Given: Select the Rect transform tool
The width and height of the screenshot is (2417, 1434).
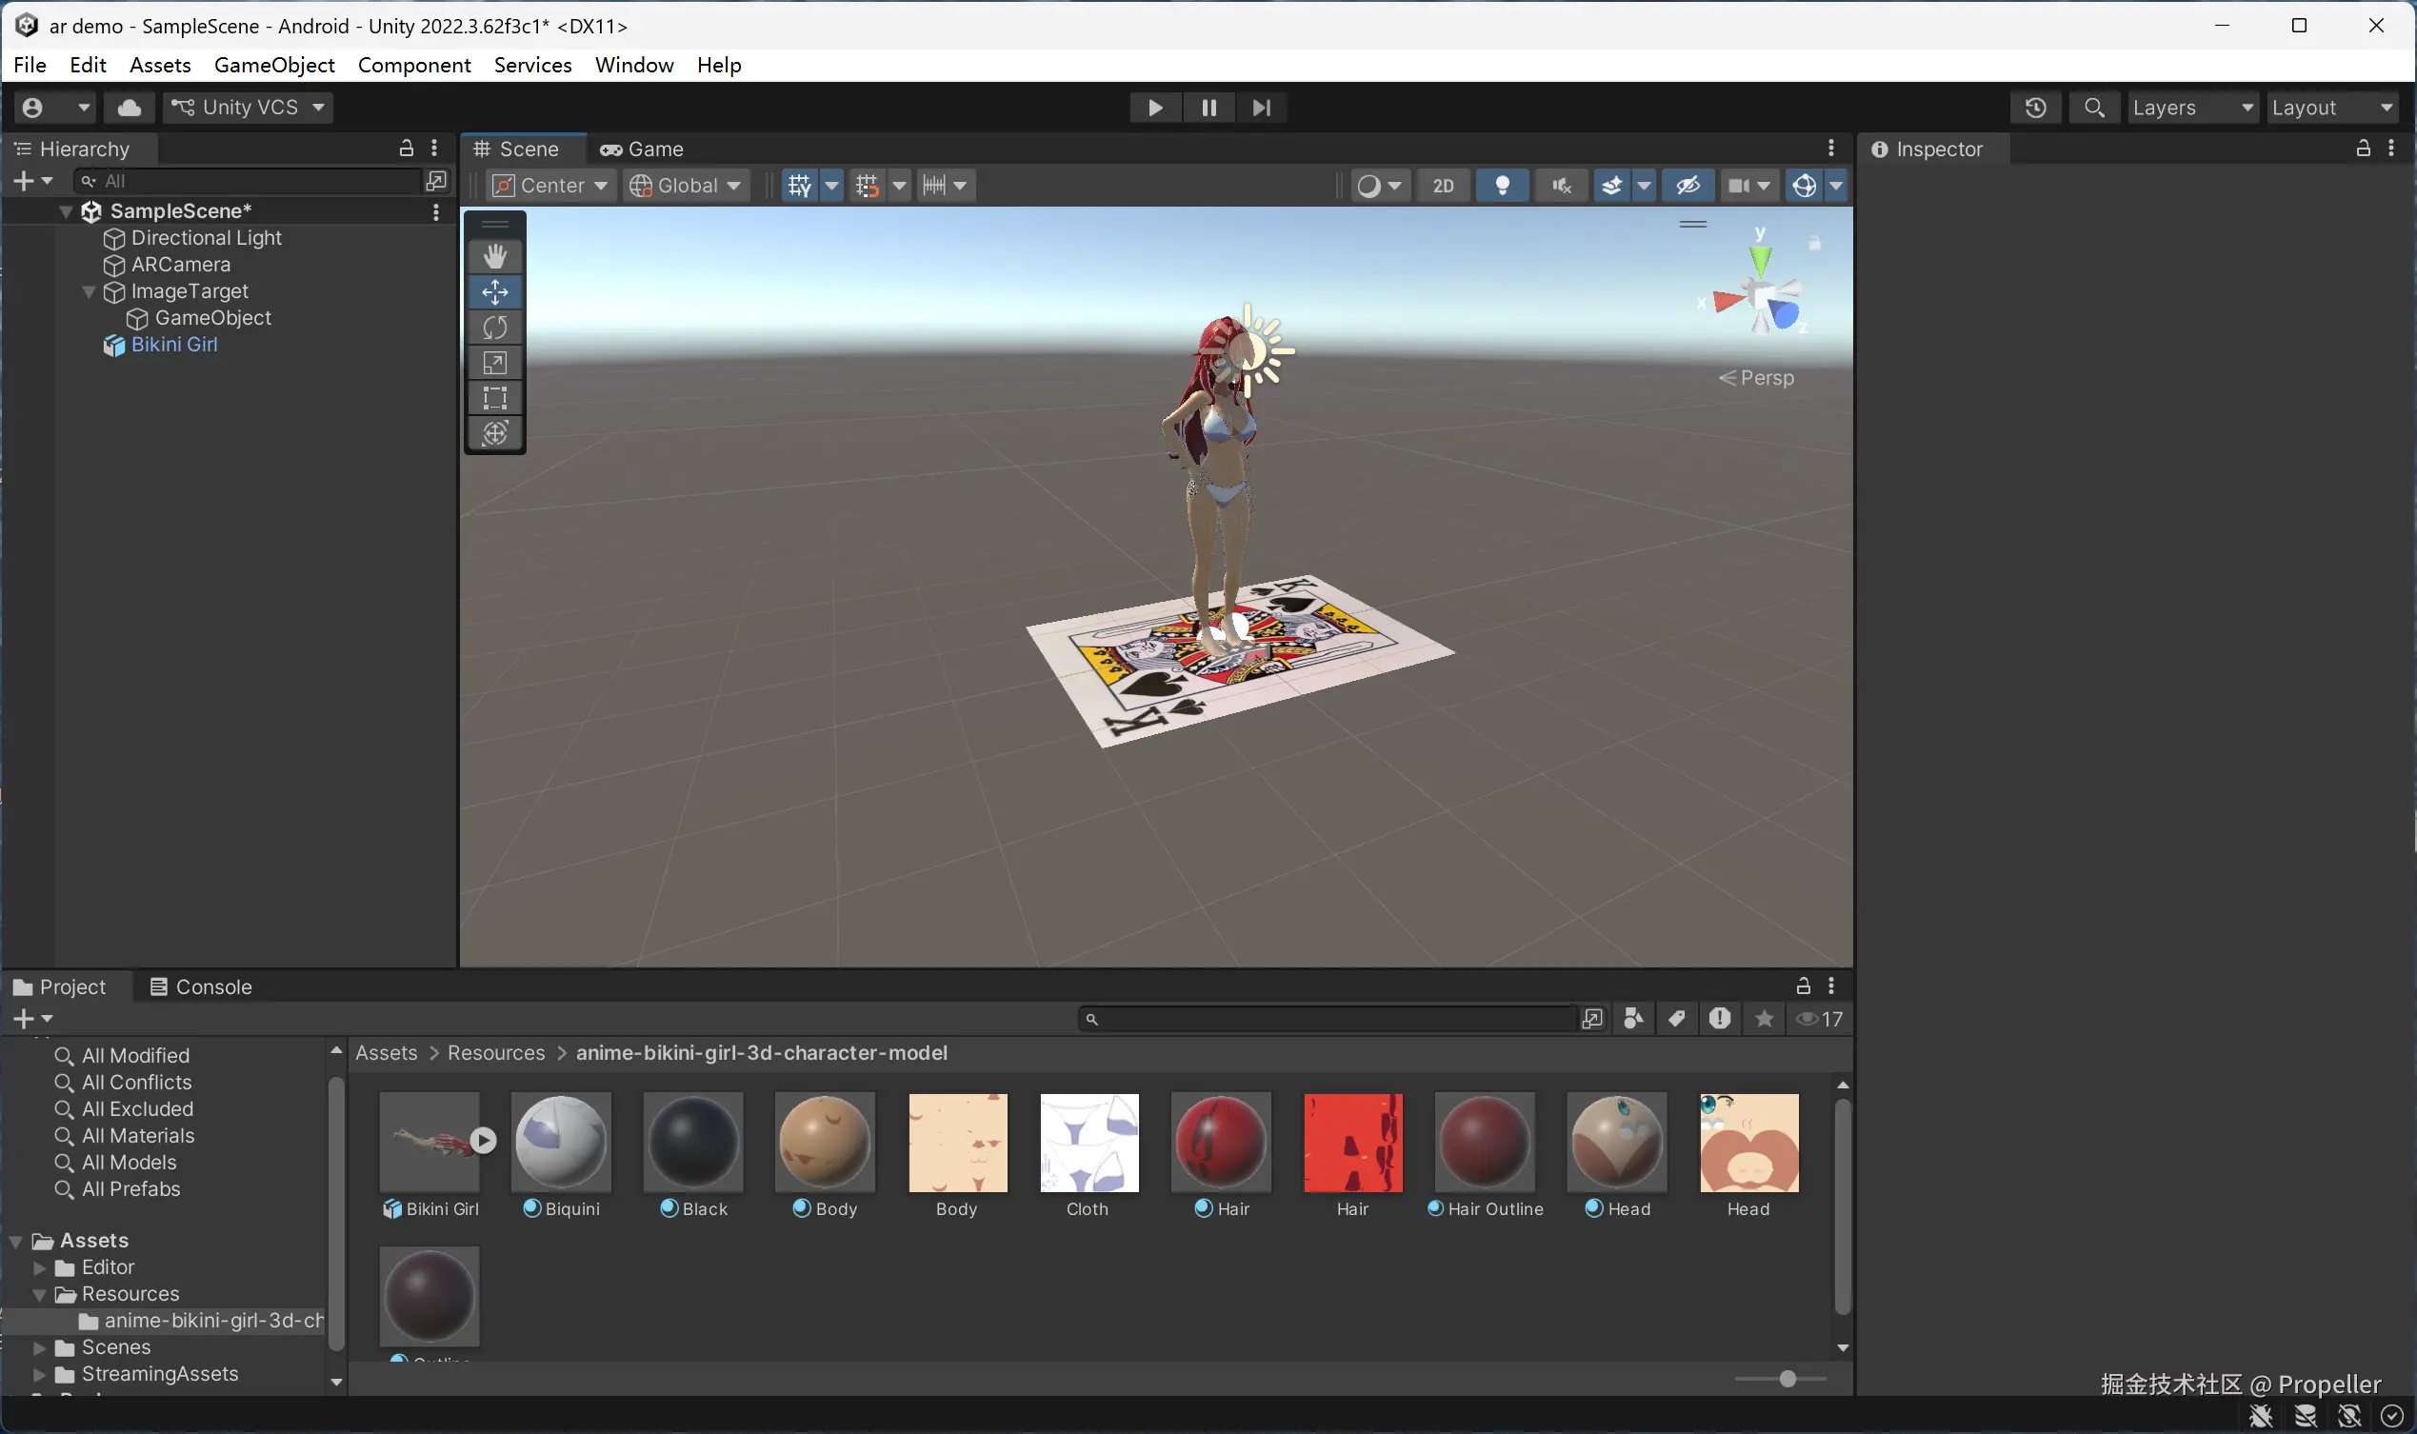Looking at the screenshot, I should pyautogui.click(x=495, y=398).
